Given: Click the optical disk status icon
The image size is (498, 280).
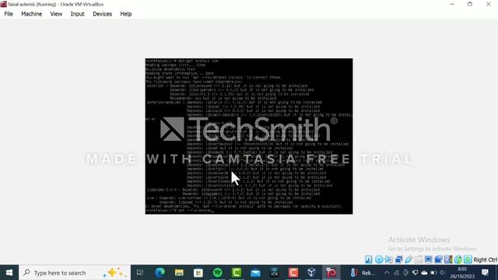Looking at the screenshot, I should tap(379, 259).
